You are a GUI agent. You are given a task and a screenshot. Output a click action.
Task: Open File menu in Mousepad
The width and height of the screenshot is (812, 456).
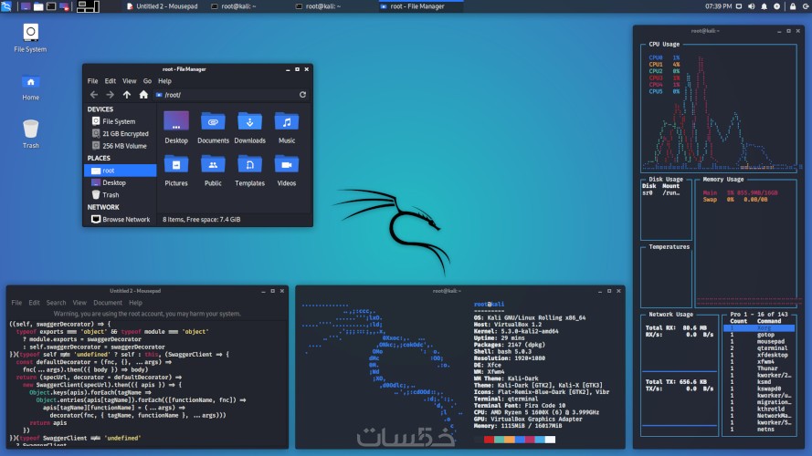tap(16, 303)
